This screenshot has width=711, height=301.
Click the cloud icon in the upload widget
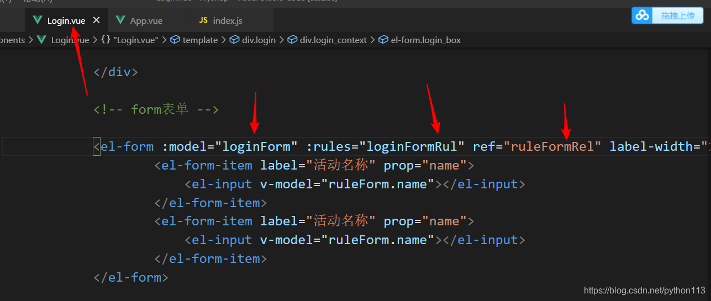click(642, 15)
